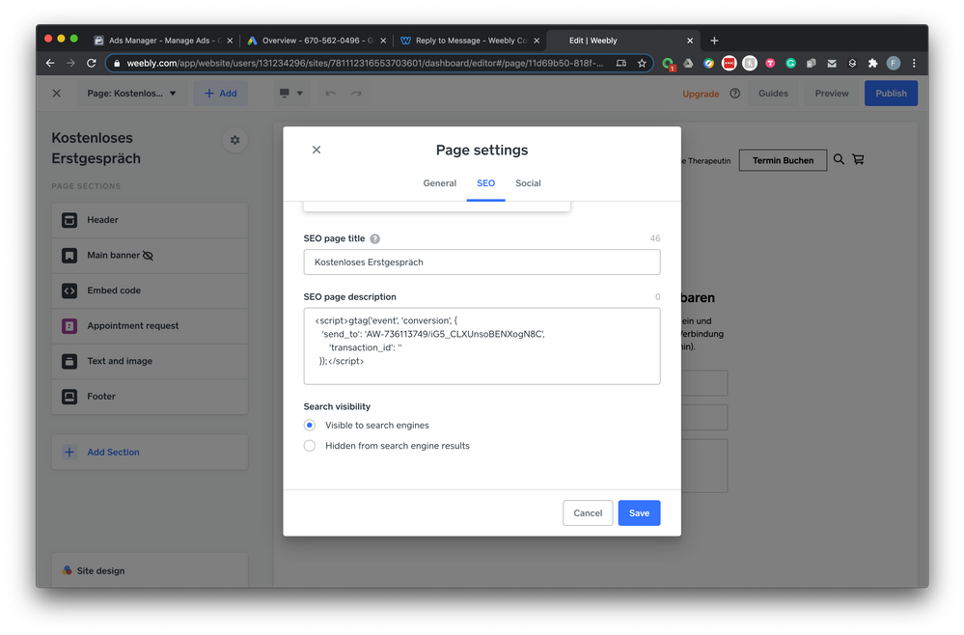
Task: Select Visible to search engines option
Action: click(x=310, y=425)
